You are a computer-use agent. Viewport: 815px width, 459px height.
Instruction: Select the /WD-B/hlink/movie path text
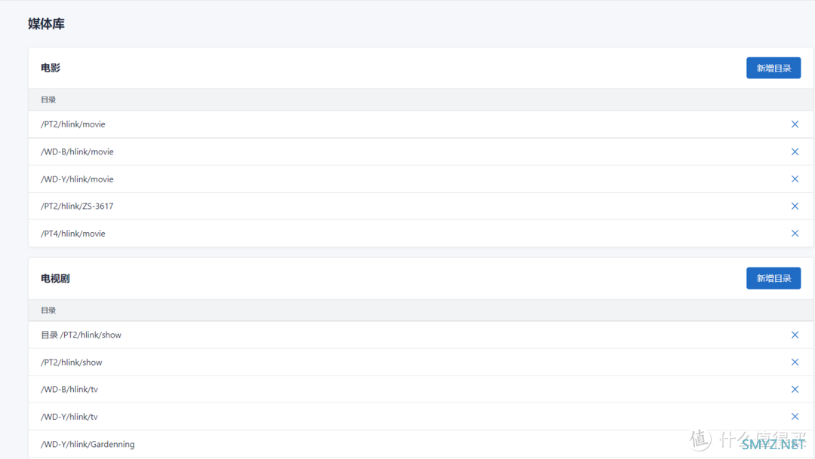click(77, 151)
